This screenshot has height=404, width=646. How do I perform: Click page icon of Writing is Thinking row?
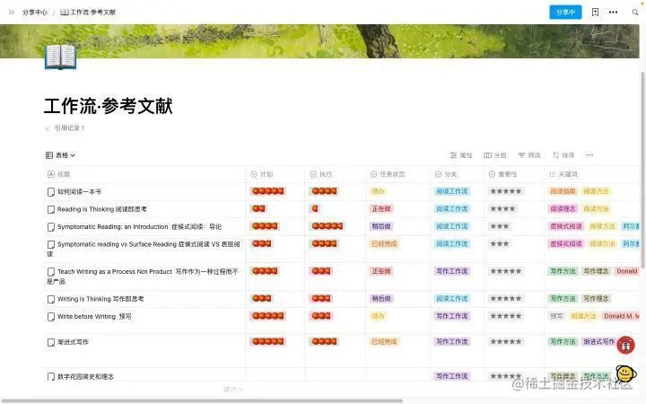(x=50, y=299)
